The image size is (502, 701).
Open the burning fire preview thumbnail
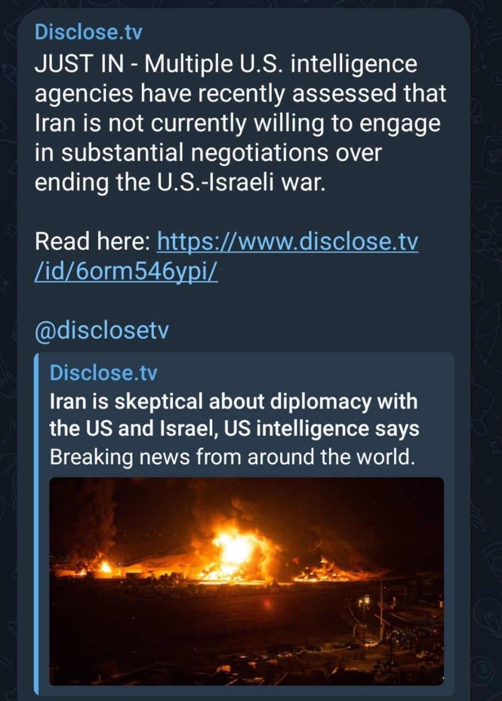246,581
